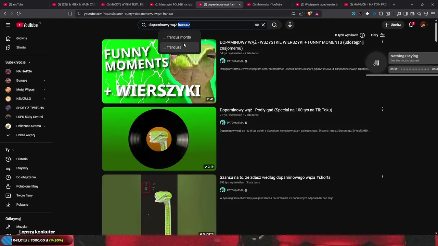Clear the search box with X
Image resolution: width=438 pixels, height=246 pixels.
point(263,25)
